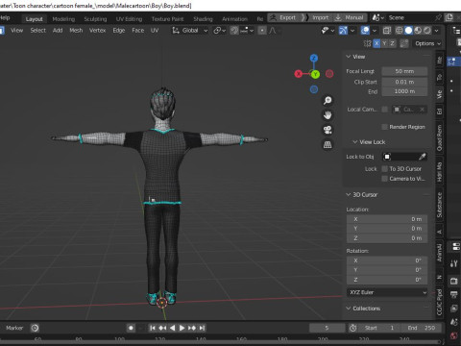Click the clock icon beside Marker
The height and width of the screenshot is (346, 461).
tap(35, 328)
